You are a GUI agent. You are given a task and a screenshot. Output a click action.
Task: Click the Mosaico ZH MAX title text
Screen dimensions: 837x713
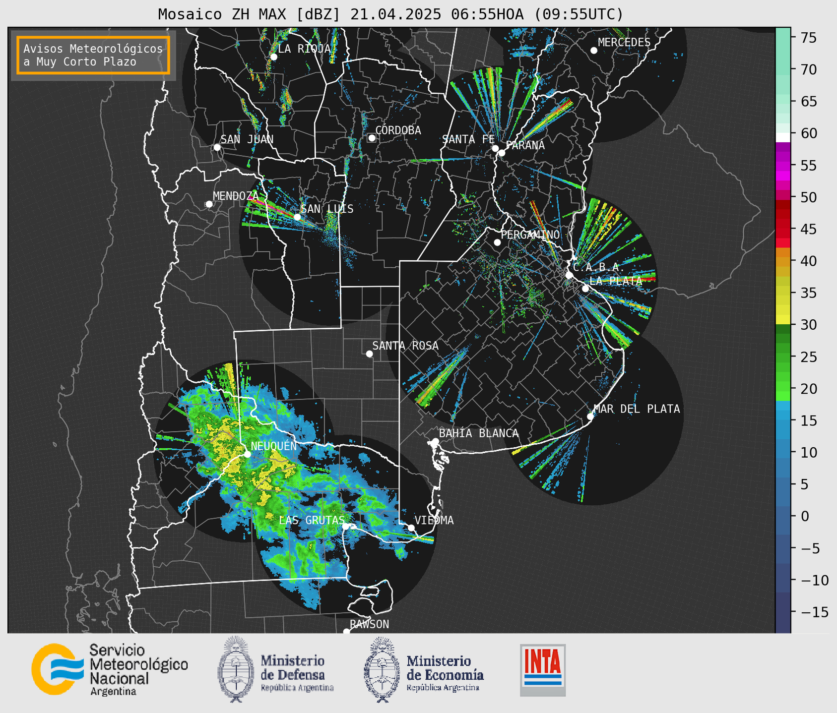[390, 14]
